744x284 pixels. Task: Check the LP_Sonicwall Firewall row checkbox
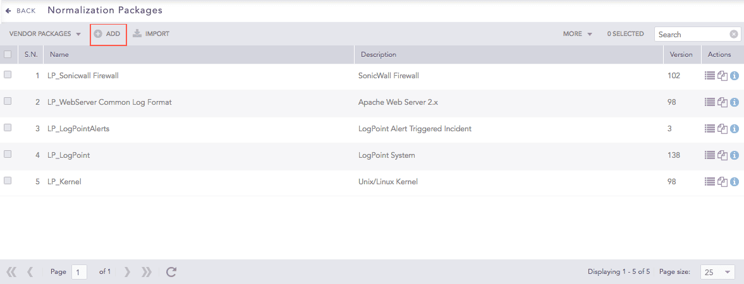pos(8,74)
